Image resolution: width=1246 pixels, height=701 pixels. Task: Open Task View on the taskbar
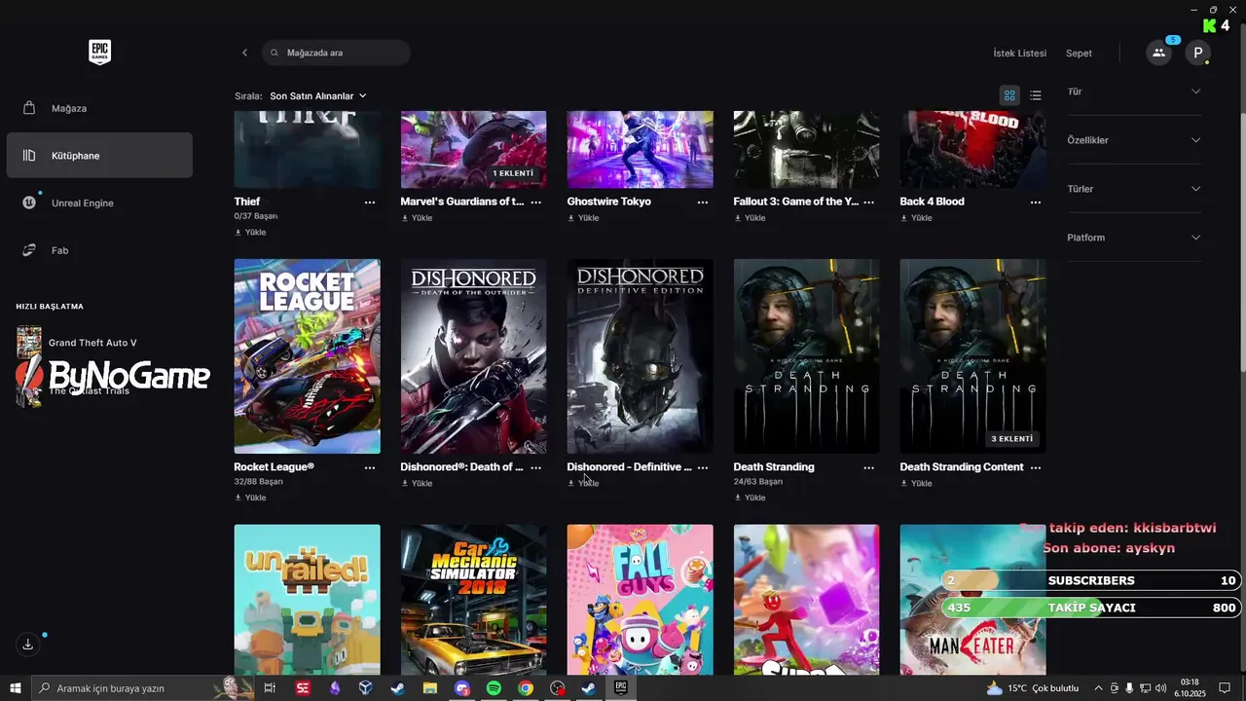(271, 688)
